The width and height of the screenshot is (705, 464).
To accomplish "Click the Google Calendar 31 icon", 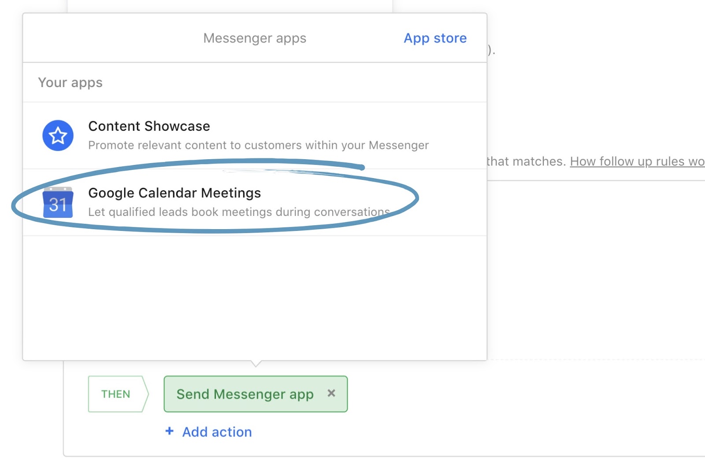I will (x=58, y=203).
